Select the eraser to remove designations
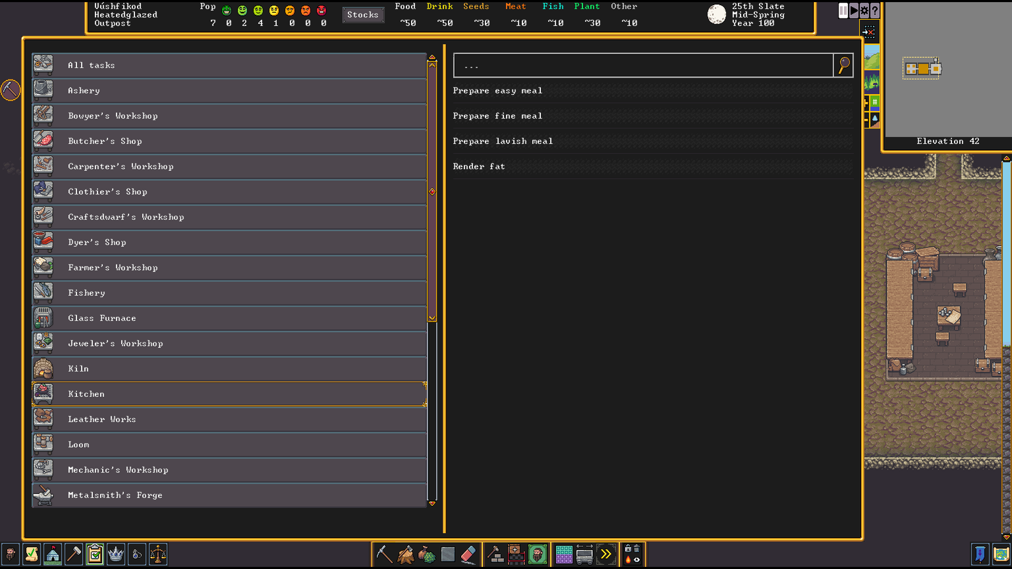Viewport: 1012px width, 569px height. click(468, 554)
